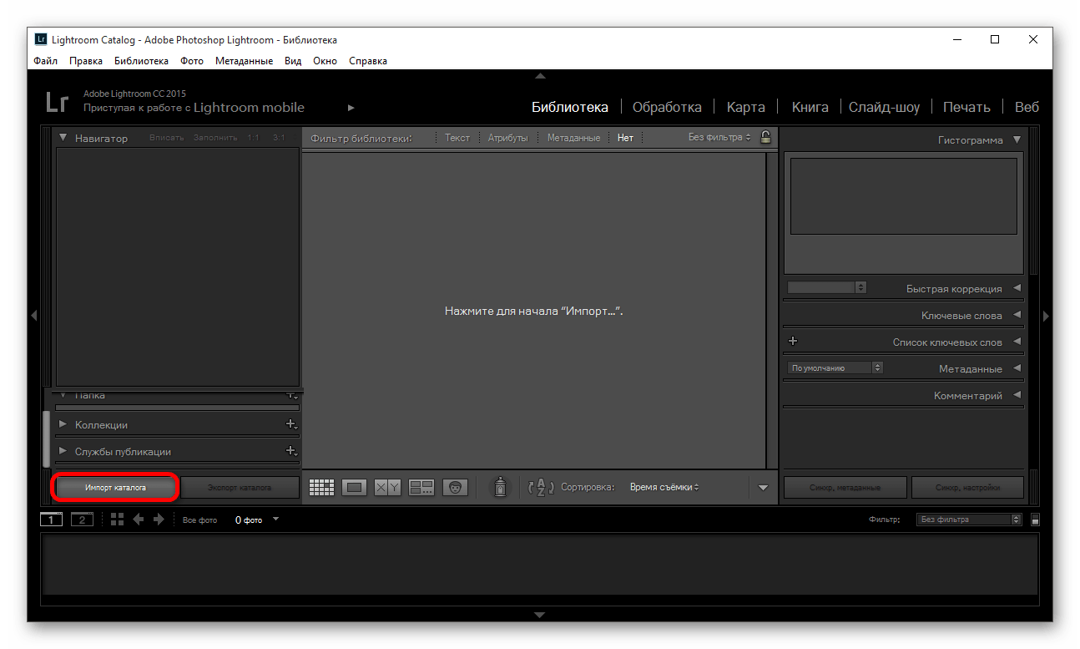Add a new collection with plus icon
Screen dimensions: 1080x649
290,424
